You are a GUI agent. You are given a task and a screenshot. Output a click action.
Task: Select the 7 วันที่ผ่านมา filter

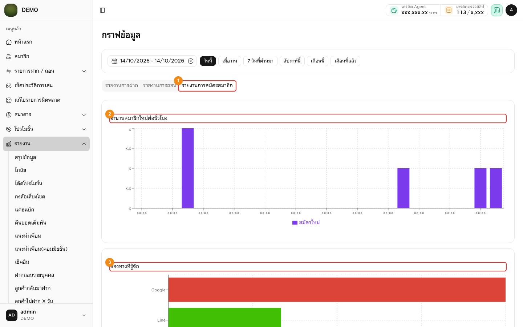coord(260,61)
